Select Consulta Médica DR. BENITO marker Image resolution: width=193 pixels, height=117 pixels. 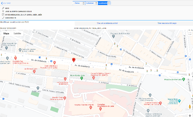point(93,78)
